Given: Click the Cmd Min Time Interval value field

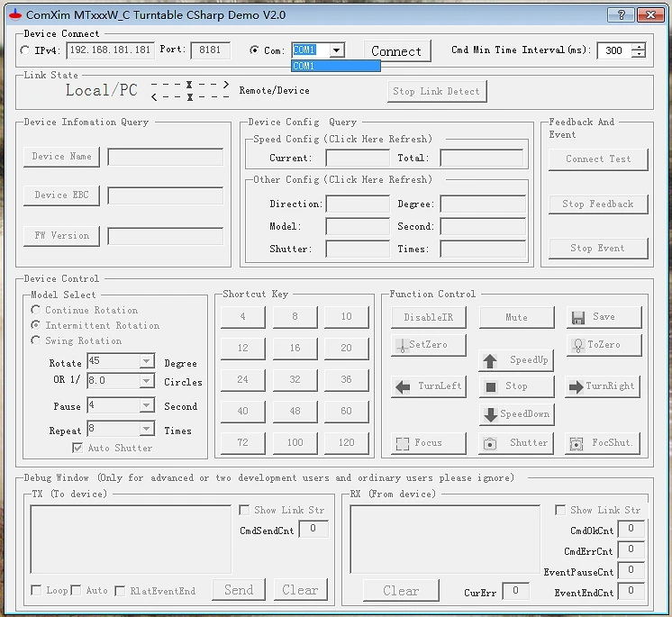Looking at the screenshot, I should click(614, 50).
